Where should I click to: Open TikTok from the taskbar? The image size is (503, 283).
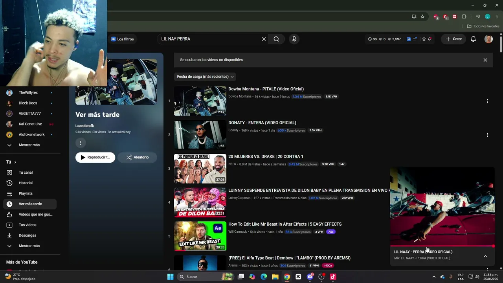tap(333, 277)
